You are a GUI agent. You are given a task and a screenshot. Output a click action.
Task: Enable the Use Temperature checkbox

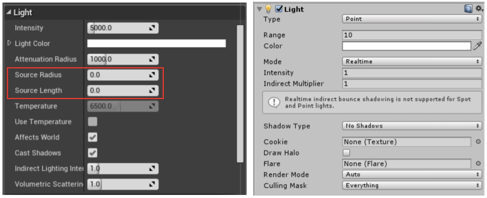93,121
